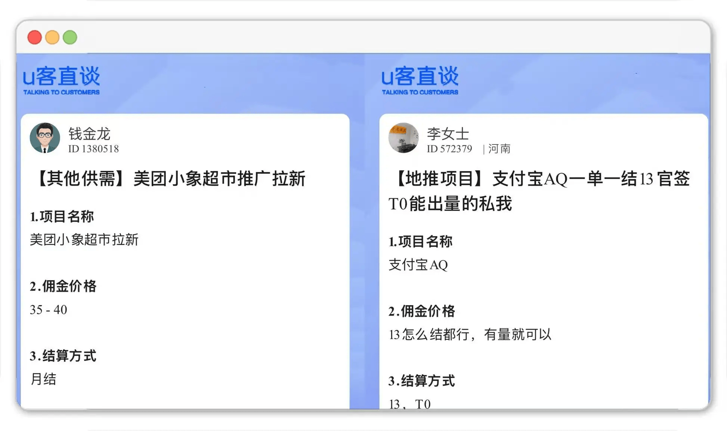Click the username 钱金龙

[x=89, y=133]
